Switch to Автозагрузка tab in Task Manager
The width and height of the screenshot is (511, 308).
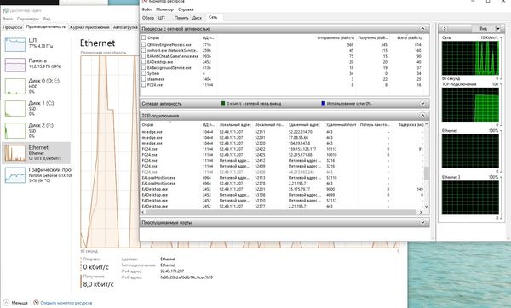click(125, 27)
